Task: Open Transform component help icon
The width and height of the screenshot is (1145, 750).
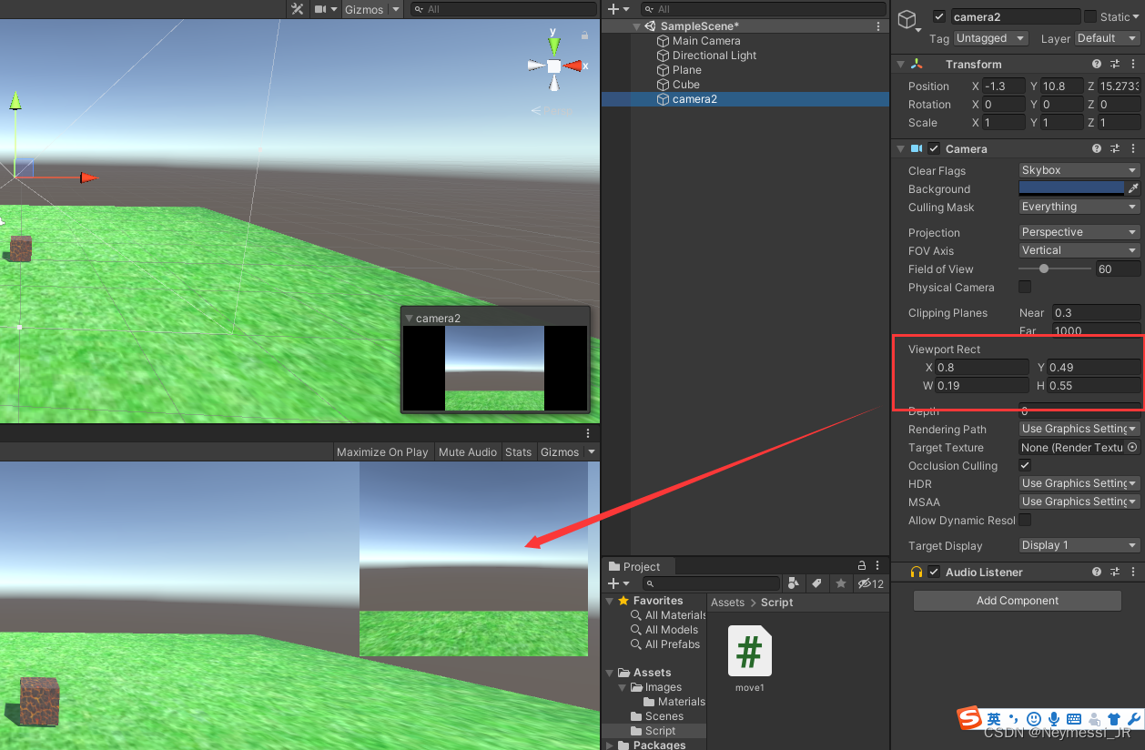Action: [1097, 65]
